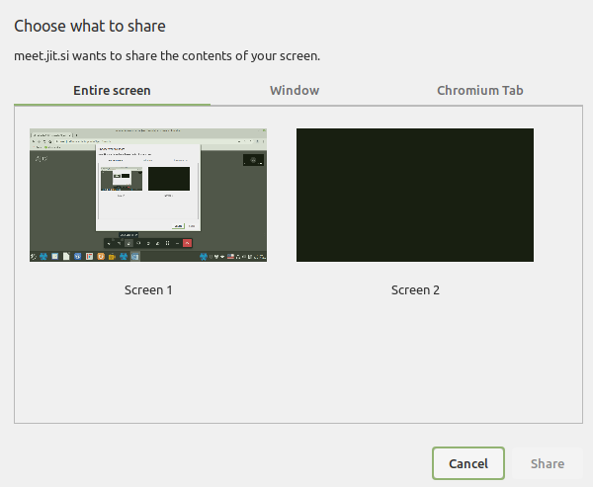Click the Cancel button
The image size is (593, 487).
point(468,463)
